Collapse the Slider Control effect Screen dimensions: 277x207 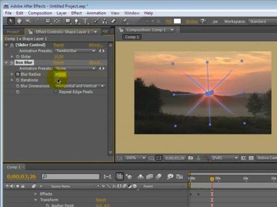click(6, 45)
